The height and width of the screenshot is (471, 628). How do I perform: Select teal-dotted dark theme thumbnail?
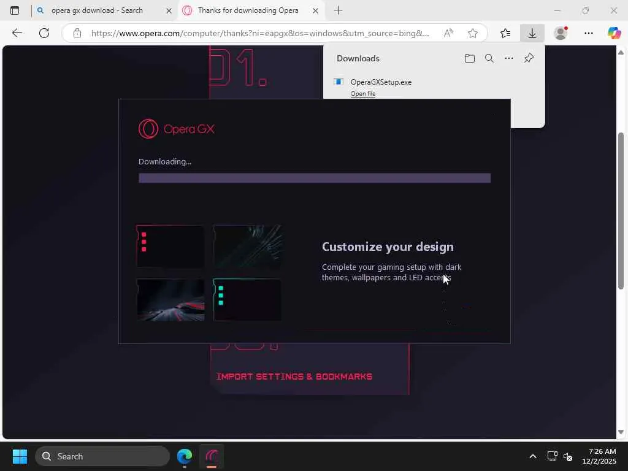[x=247, y=300]
